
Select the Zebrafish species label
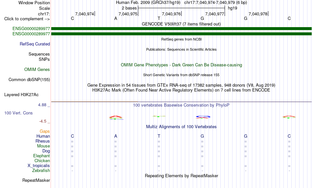click(x=41, y=171)
